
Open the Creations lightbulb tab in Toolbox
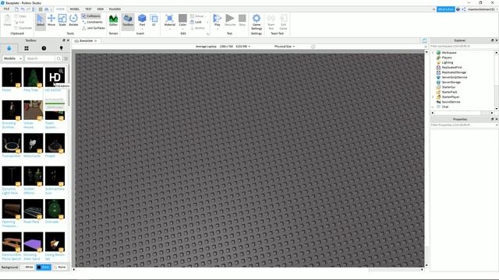pos(61,48)
